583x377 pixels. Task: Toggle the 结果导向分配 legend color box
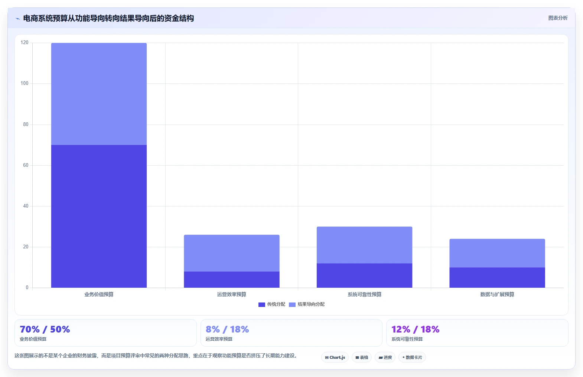point(292,305)
